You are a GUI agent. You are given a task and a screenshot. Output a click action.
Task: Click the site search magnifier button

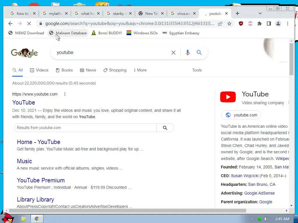coord(165,128)
